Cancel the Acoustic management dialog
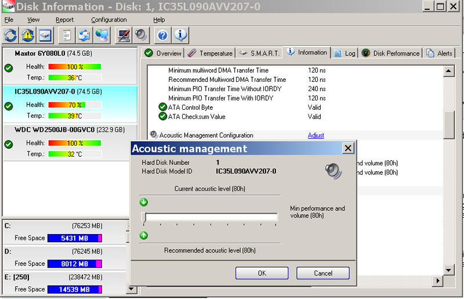The height and width of the screenshot is (299, 464). [322, 273]
